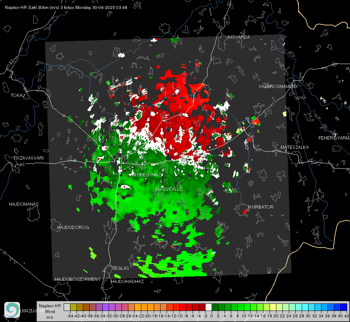This screenshot has width=350, height=322.
Task: Click the TÉGLÁS city label
Action: pos(120,268)
